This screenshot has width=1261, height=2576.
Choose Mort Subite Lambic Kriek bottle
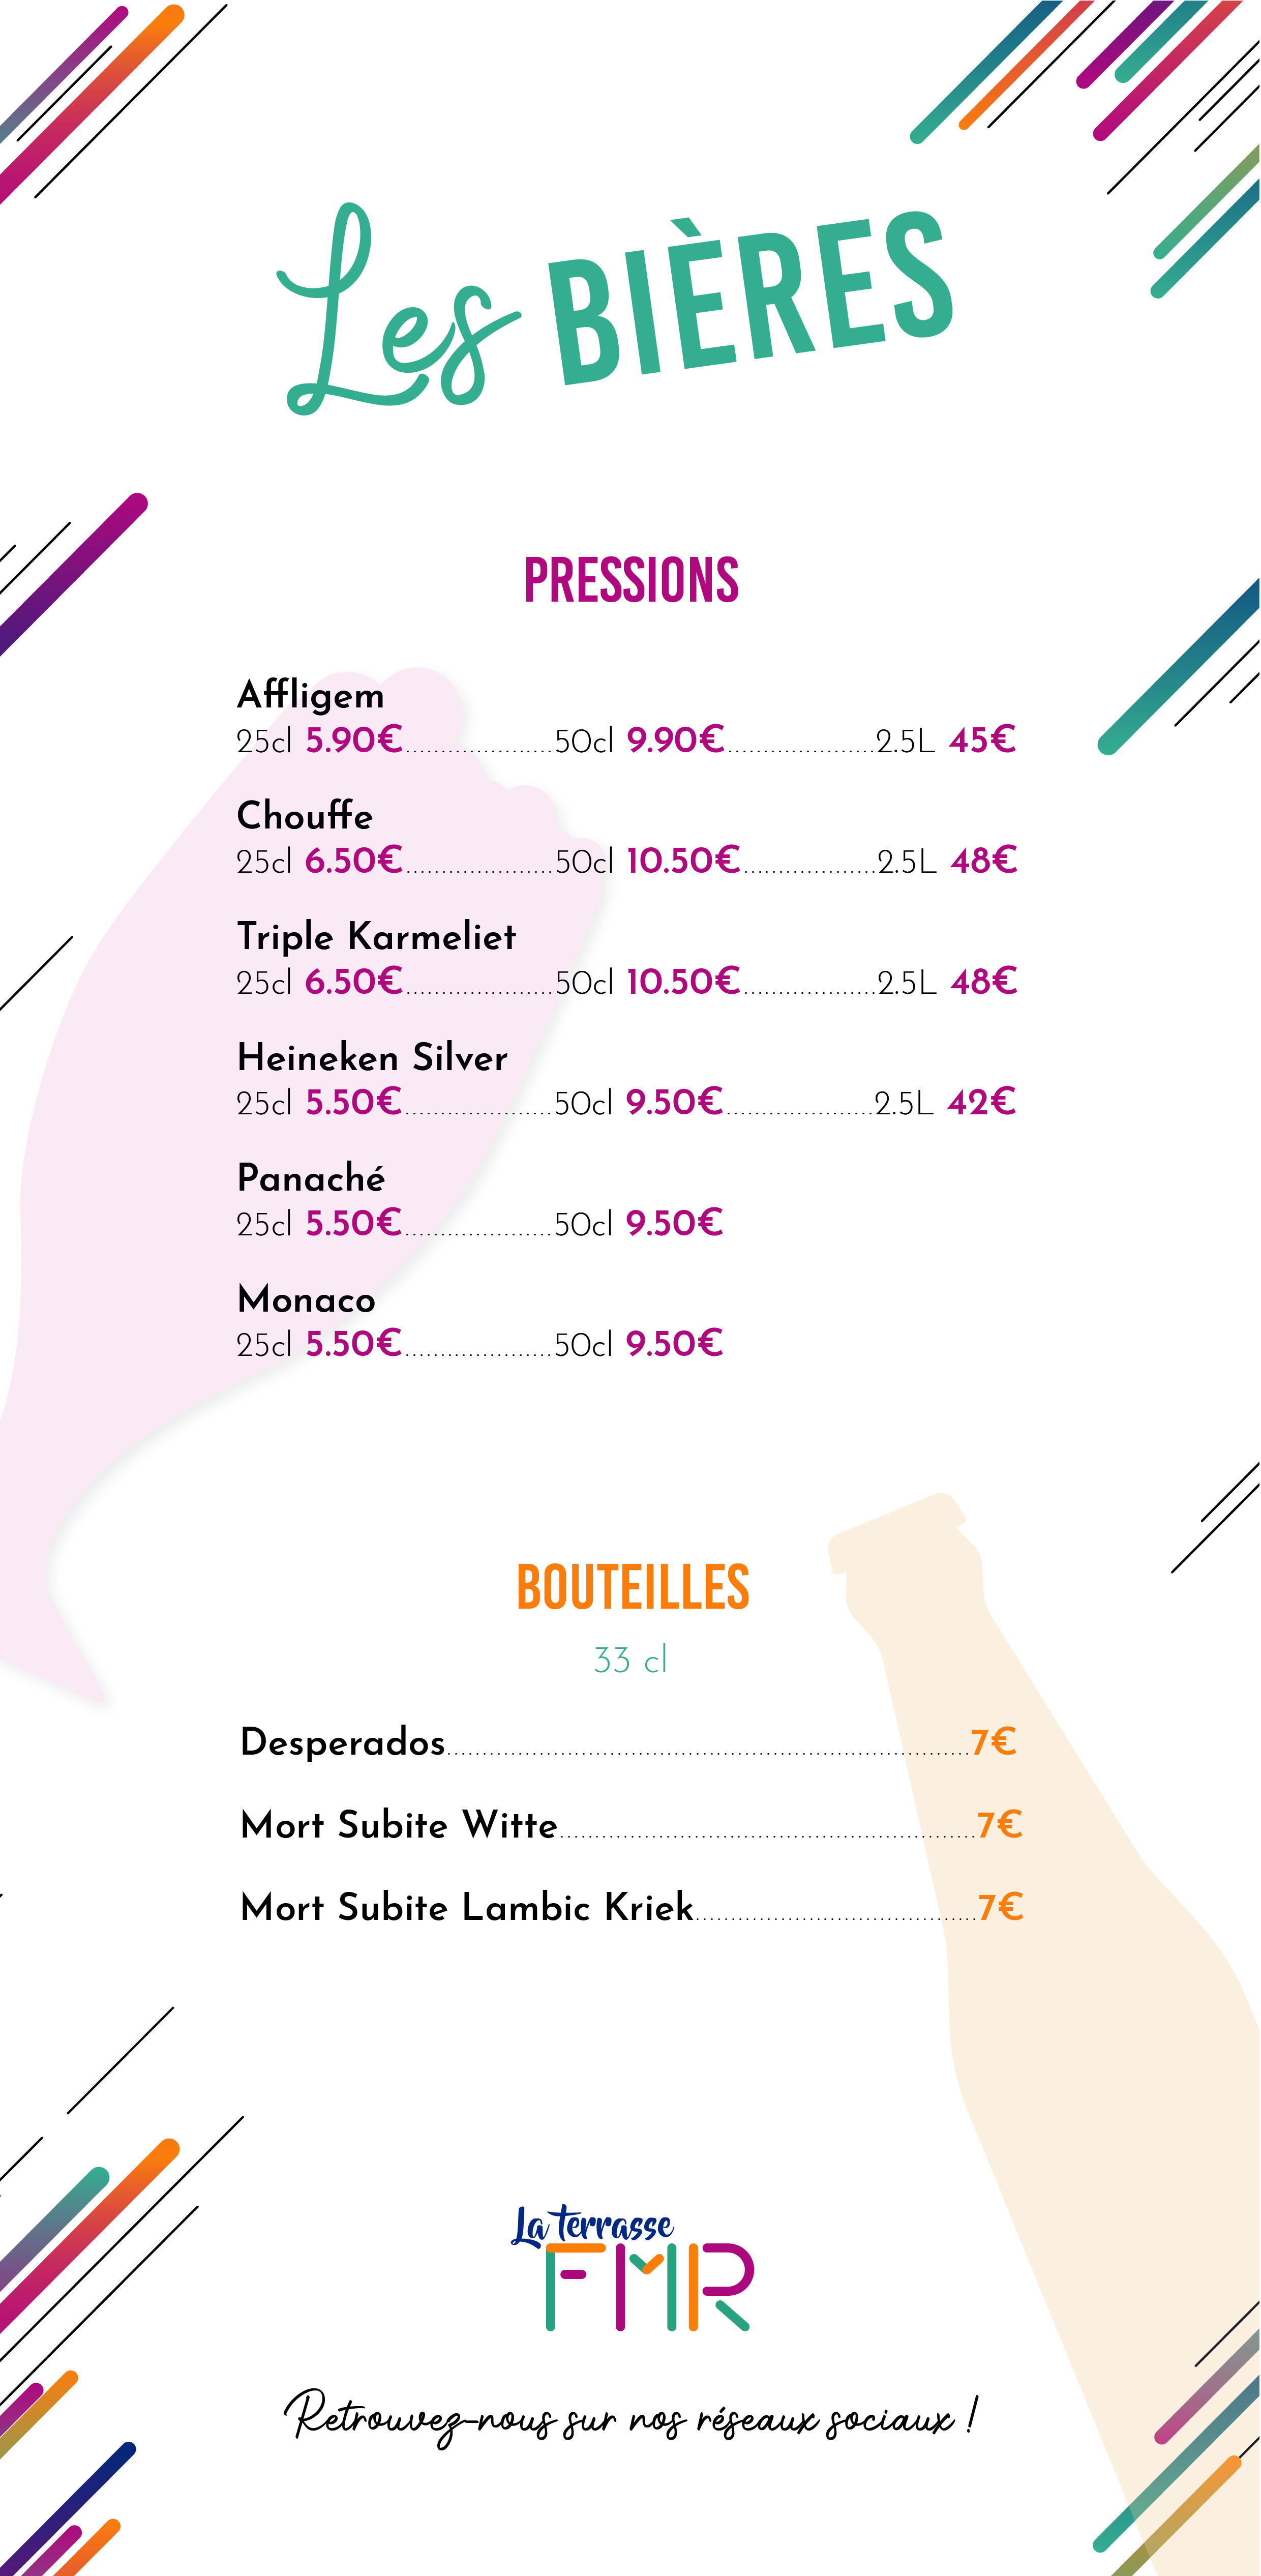click(x=632, y=1907)
